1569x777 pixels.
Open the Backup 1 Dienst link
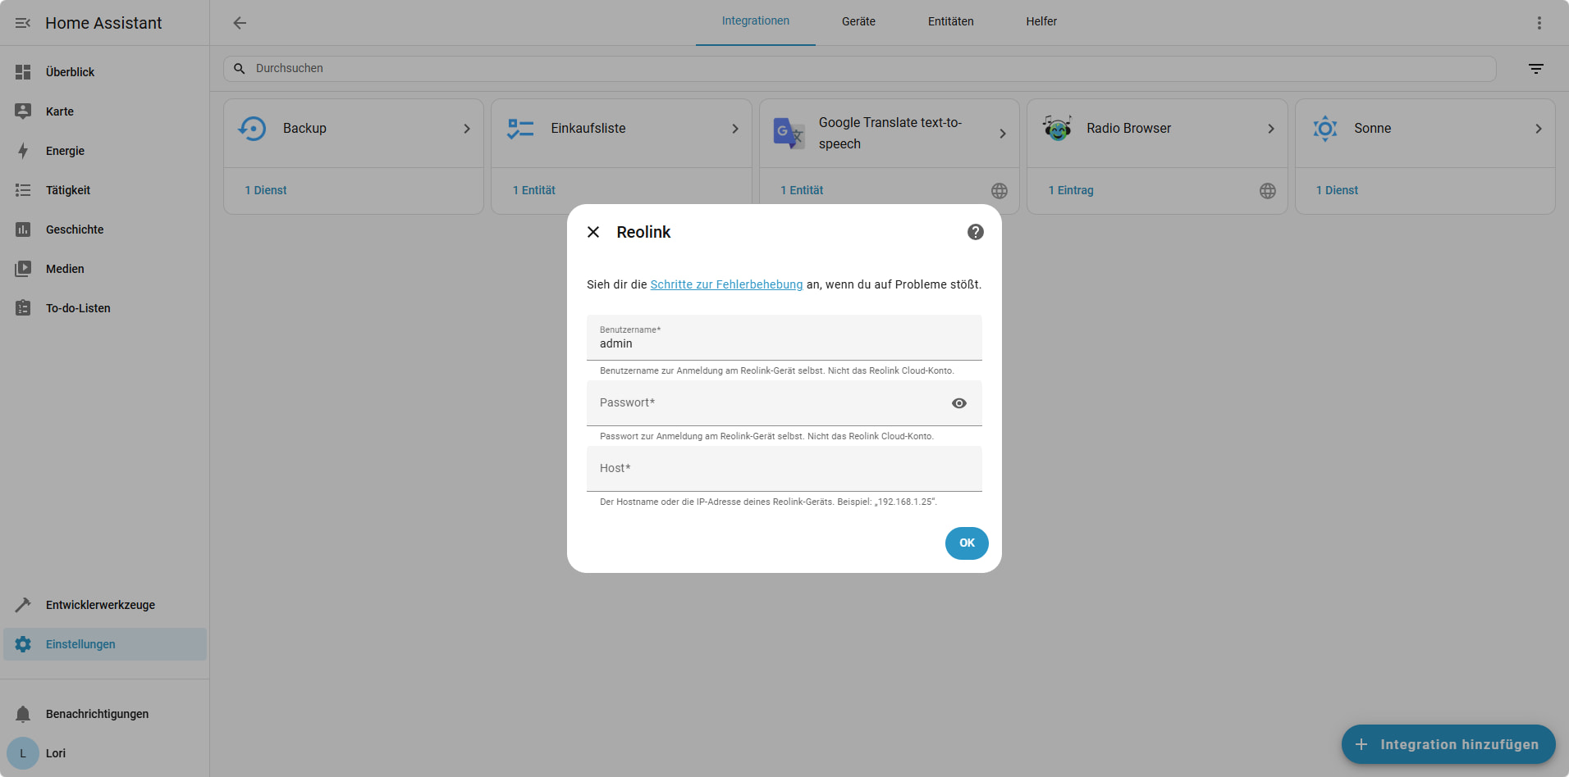tap(266, 190)
